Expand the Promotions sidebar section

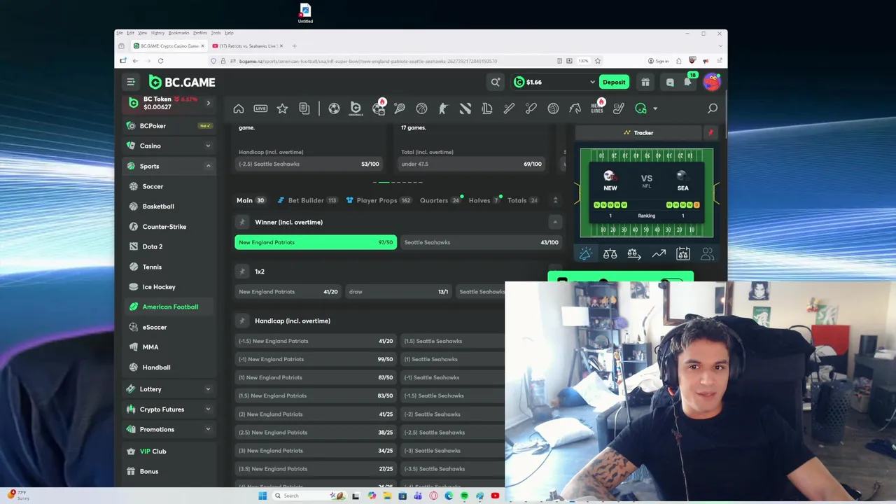click(208, 429)
